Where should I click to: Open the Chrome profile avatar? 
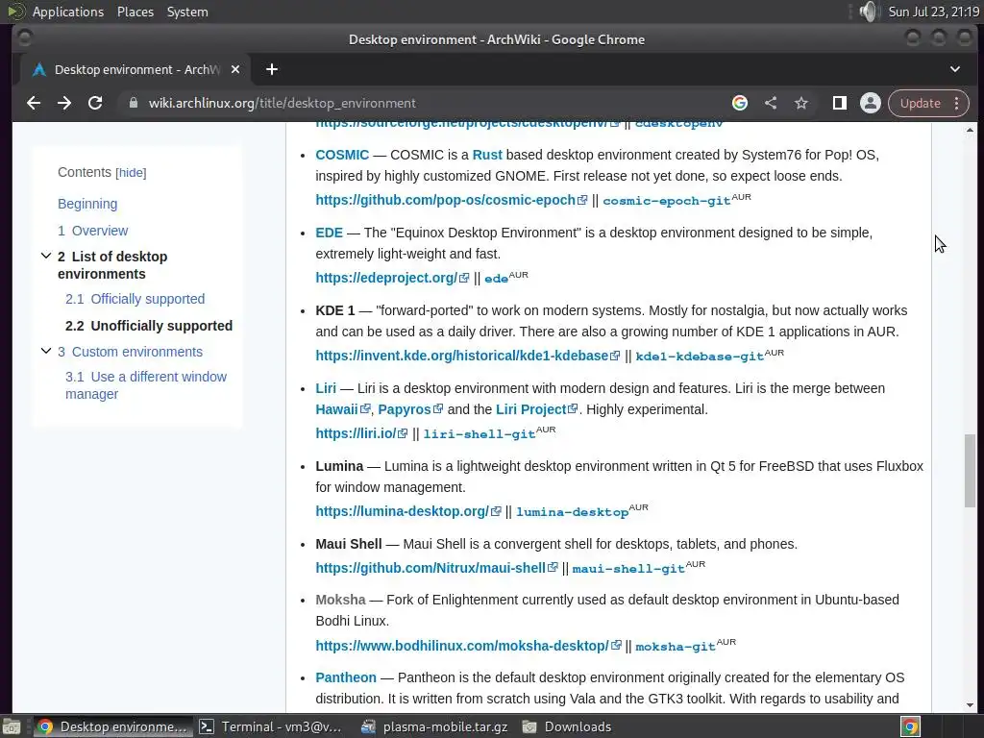(871, 103)
